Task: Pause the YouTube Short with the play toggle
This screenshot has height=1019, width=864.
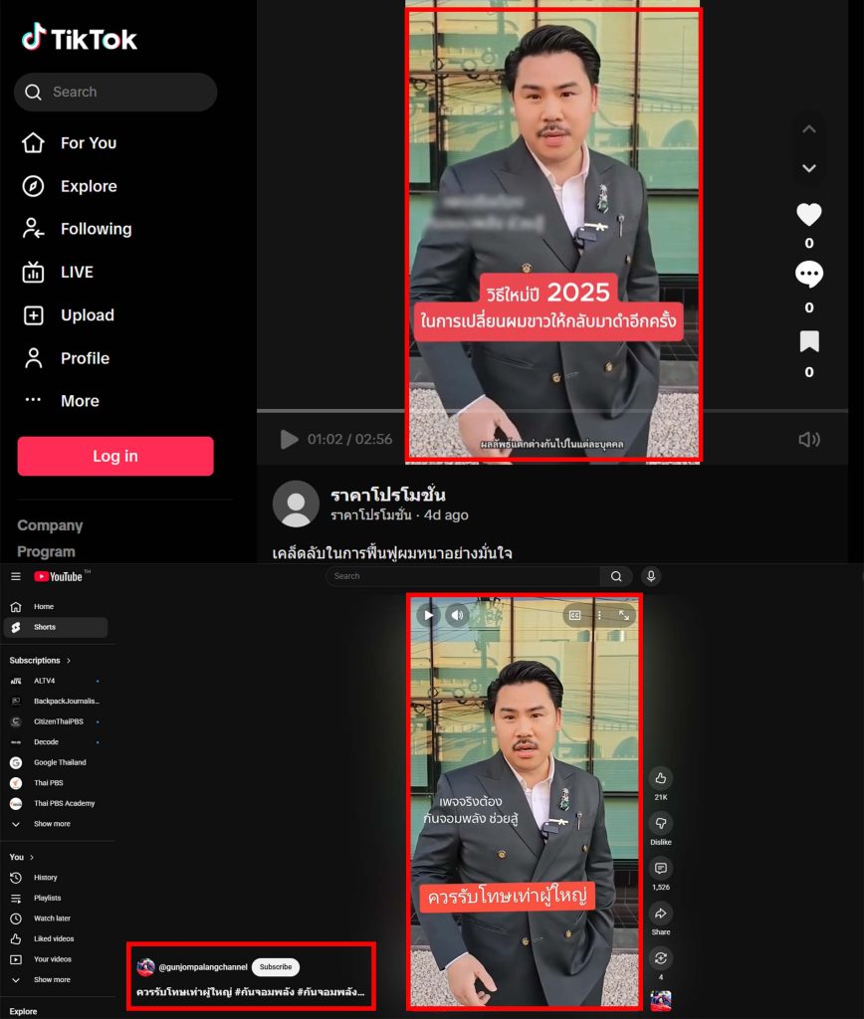Action: pyautogui.click(x=428, y=615)
